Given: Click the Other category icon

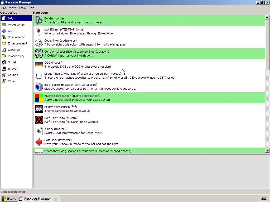Looking at the screenshot, I should [4, 81].
